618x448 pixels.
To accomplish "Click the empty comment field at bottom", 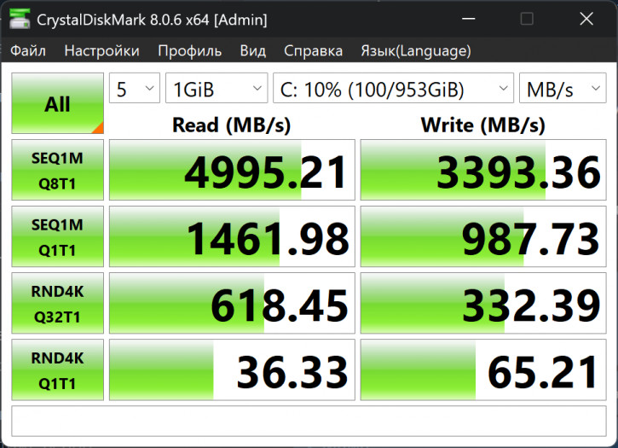I will (x=309, y=421).
